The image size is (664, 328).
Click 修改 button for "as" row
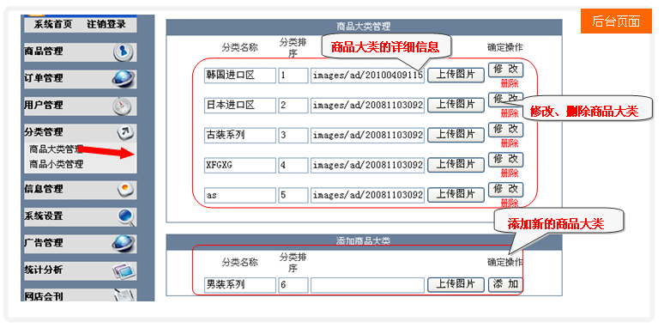pyautogui.click(x=505, y=190)
